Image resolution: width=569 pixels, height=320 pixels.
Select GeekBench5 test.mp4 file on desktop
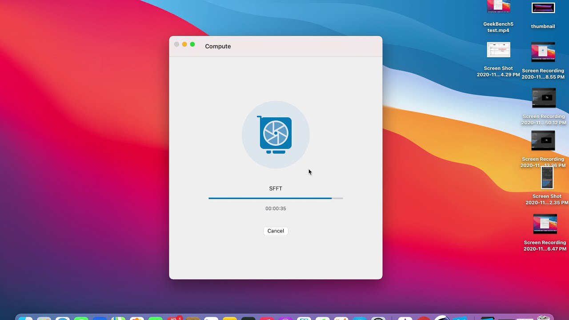coord(498,16)
